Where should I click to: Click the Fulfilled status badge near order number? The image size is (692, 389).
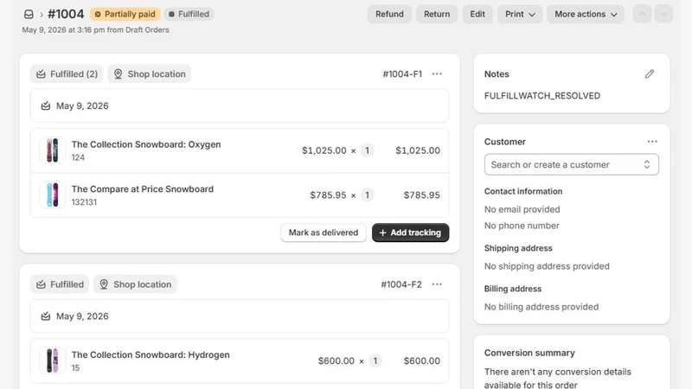click(x=189, y=14)
